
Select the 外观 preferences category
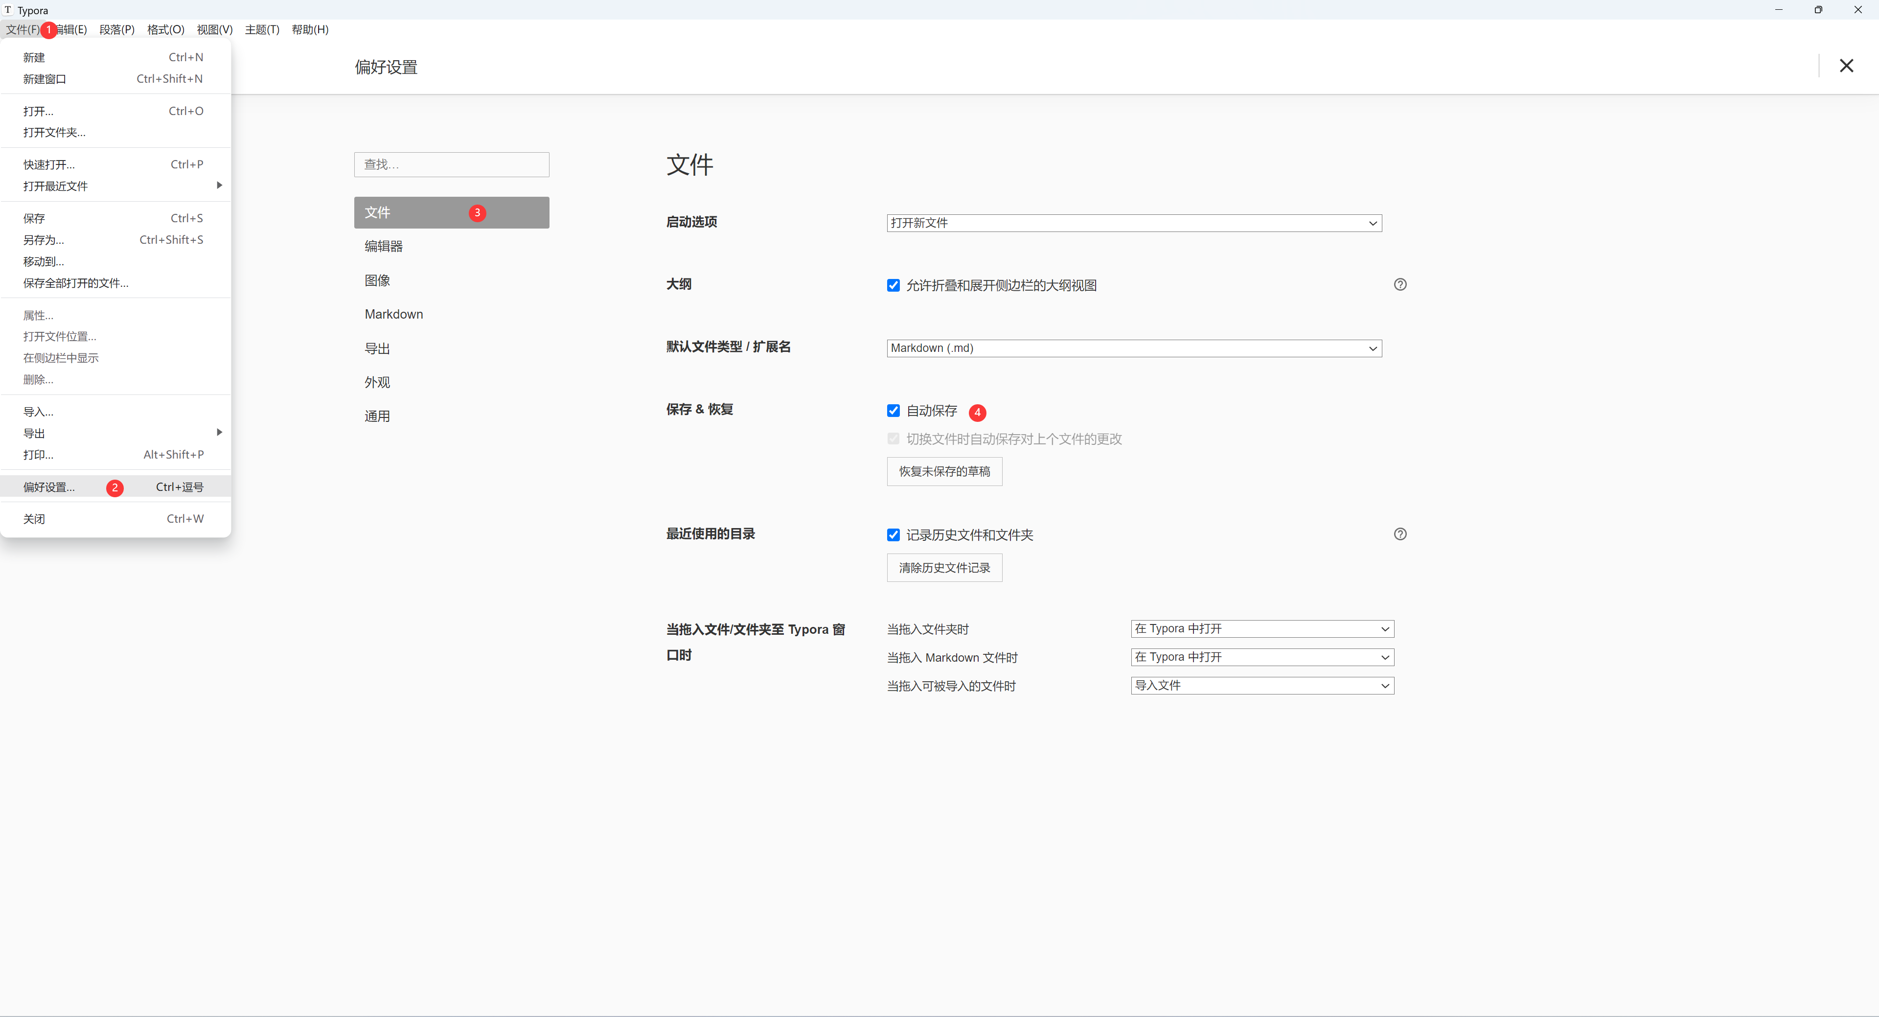tap(452, 382)
